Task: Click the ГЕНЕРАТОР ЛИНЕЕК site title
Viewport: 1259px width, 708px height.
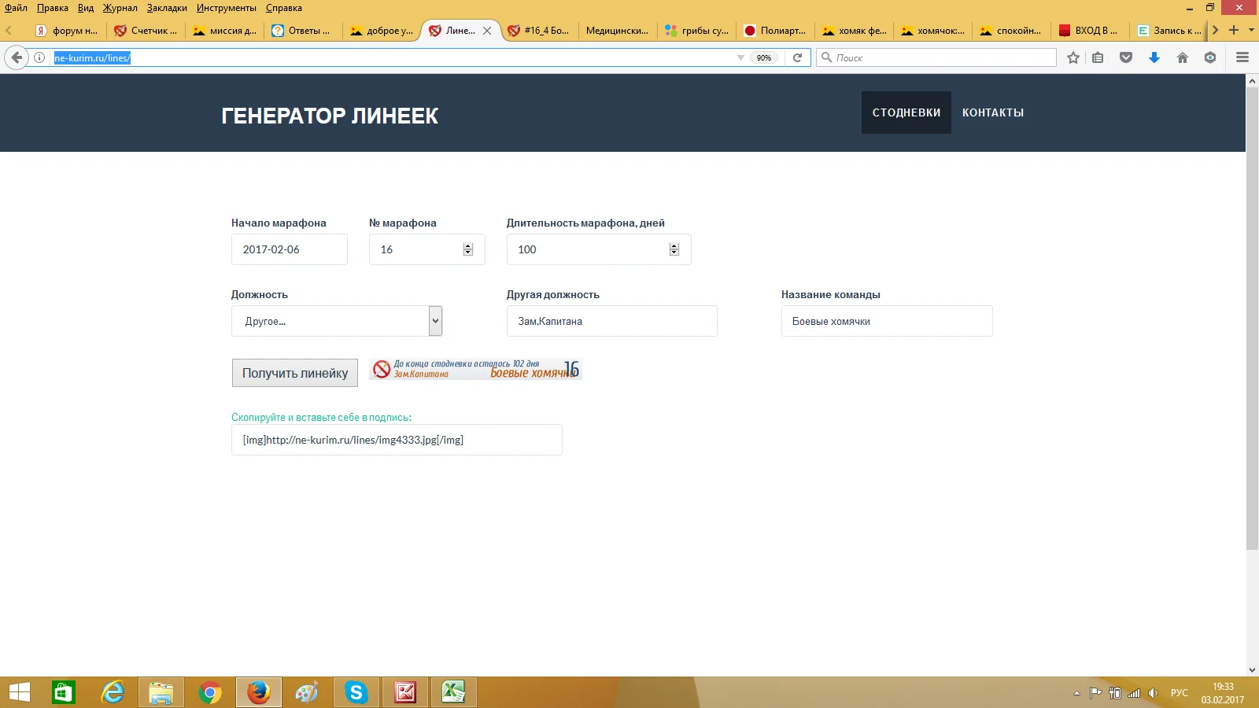Action: coord(330,116)
